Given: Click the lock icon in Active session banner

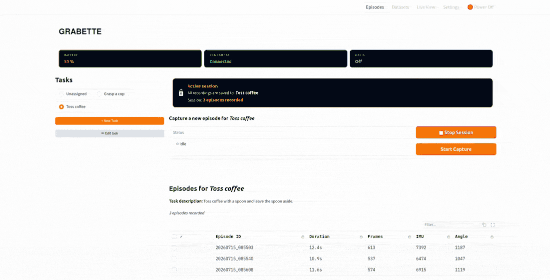Looking at the screenshot, I should tap(181, 92).
